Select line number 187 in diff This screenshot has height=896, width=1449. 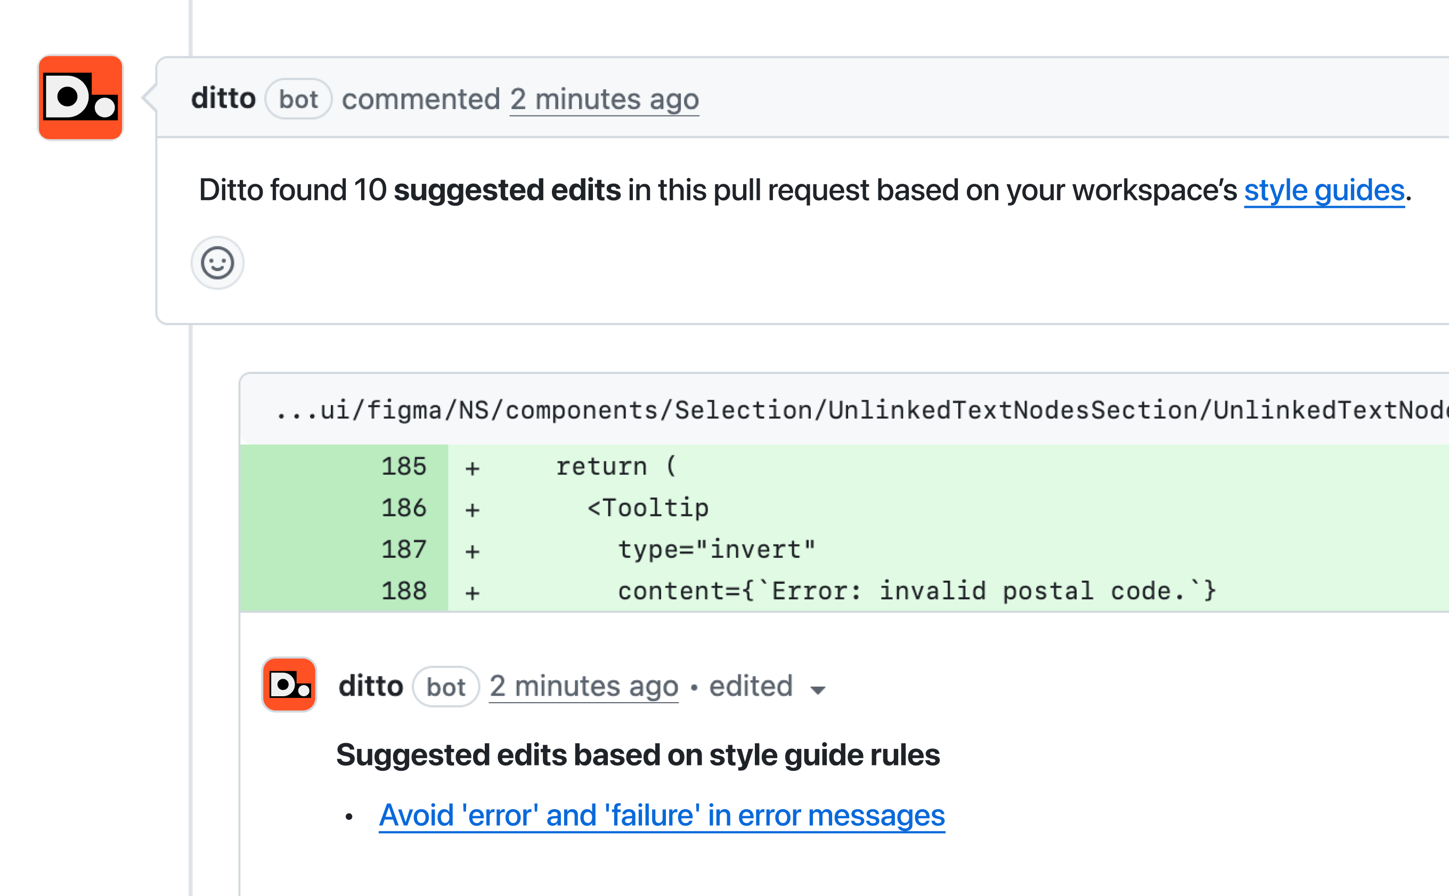pos(404,549)
